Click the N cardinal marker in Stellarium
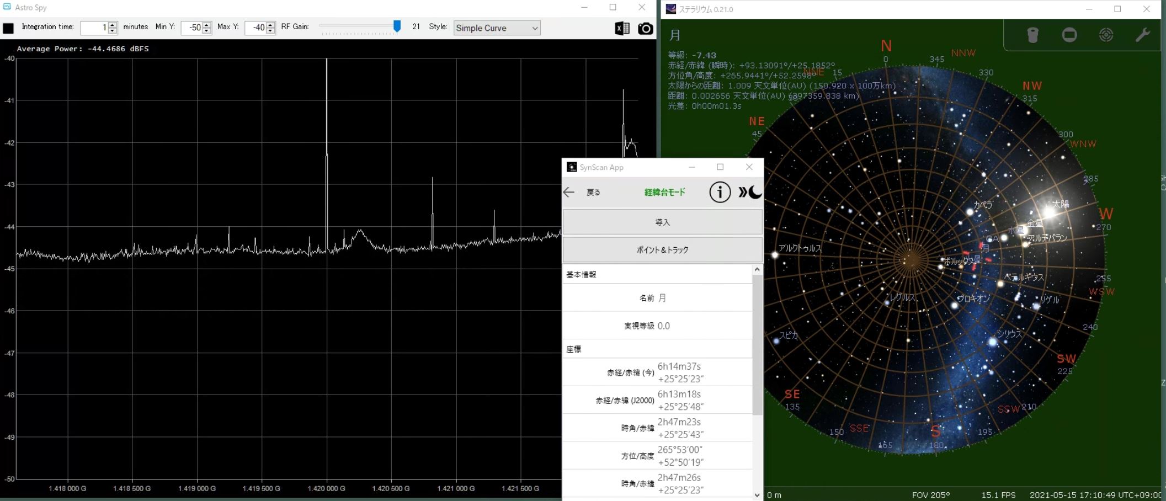The width and height of the screenshot is (1166, 501). [886, 46]
